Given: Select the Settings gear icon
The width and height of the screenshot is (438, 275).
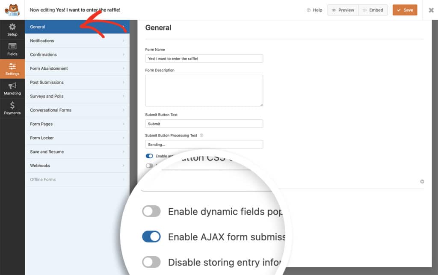Looking at the screenshot, I should (12, 69).
